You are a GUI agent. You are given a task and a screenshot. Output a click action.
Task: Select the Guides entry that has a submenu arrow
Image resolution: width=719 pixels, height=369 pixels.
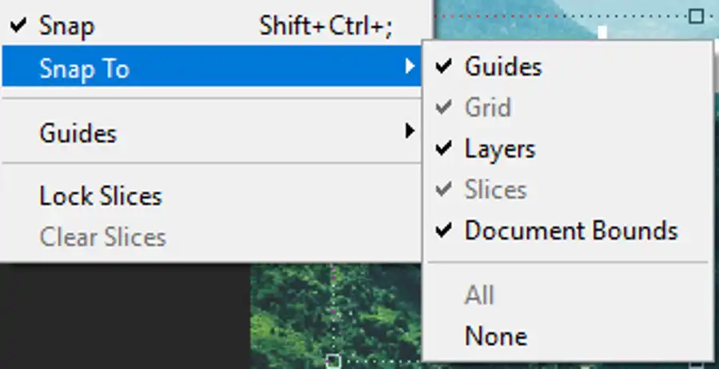coord(212,133)
